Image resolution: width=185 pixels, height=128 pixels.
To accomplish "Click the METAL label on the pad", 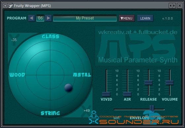I will (82, 75).
